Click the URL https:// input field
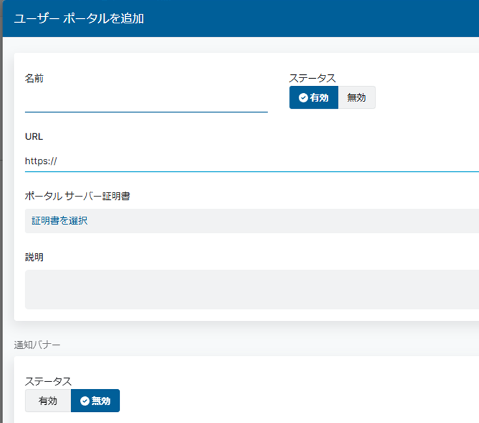Image resolution: width=479 pixels, height=423 pixels. point(252,161)
